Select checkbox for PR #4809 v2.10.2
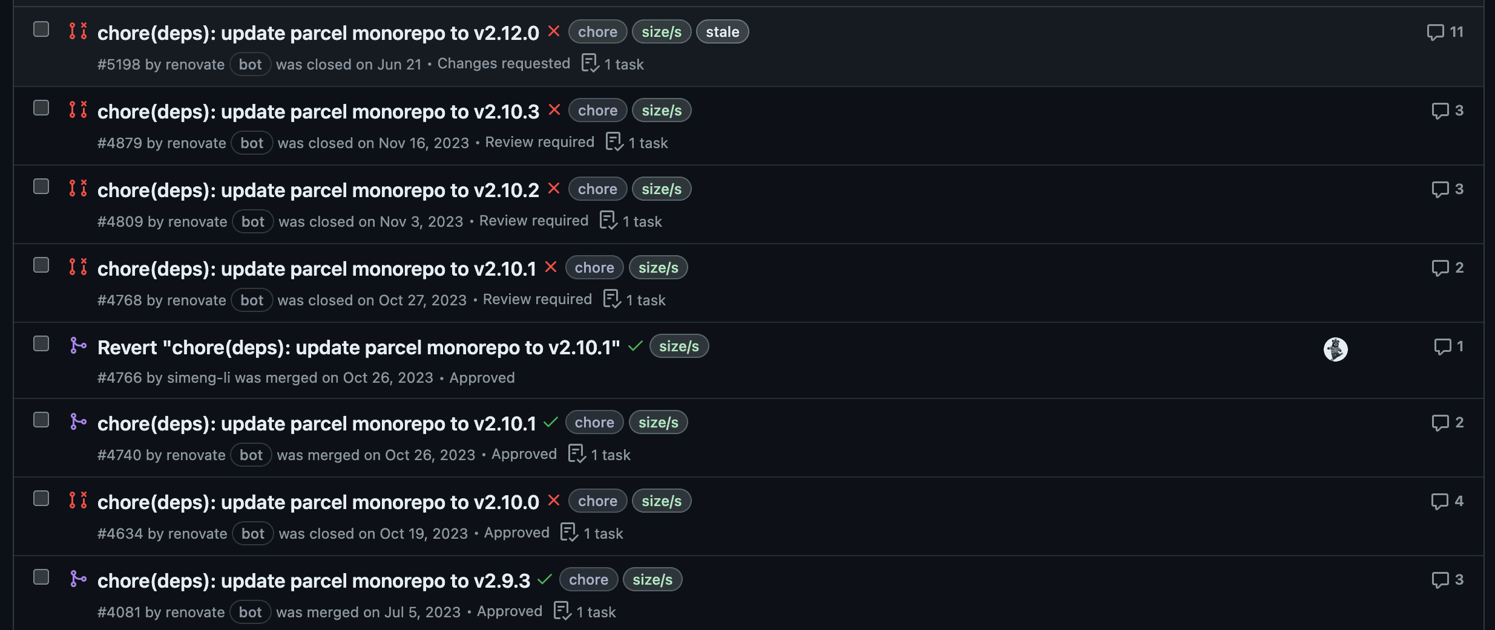Image resolution: width=1495 pixels, height=630 pixels. click(x=41, y=186)
